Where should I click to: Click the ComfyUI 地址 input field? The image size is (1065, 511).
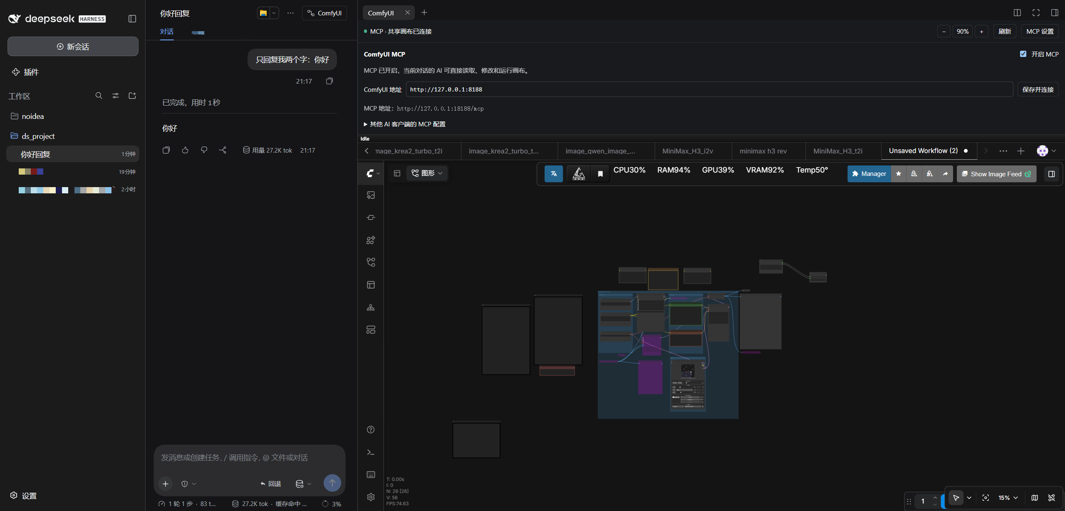pos(709,89)
